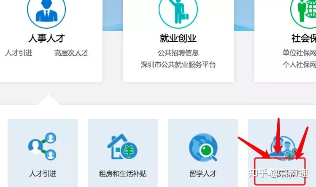
Task: Click the teal waving person with briefcase icon
Action: click(x=178, y=11)
